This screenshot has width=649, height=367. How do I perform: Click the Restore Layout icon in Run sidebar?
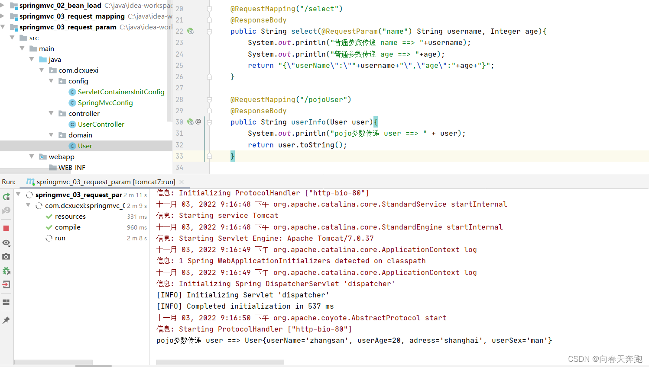6,302
